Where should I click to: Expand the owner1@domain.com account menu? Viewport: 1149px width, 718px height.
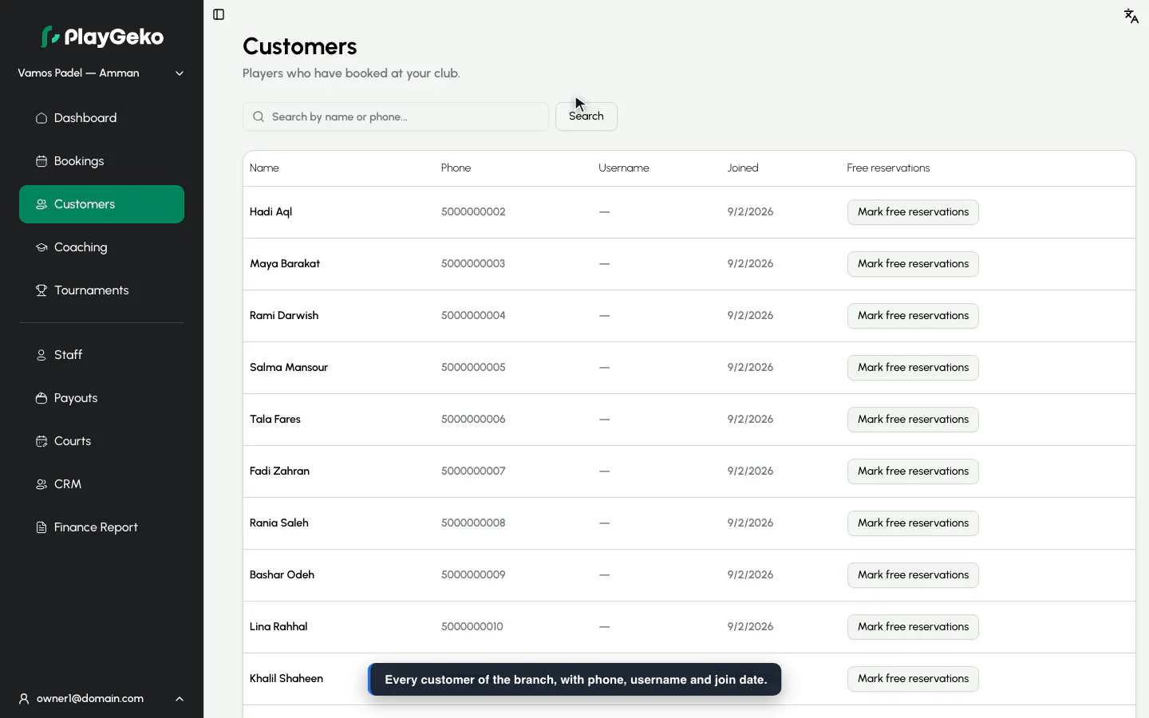(101, 699)
